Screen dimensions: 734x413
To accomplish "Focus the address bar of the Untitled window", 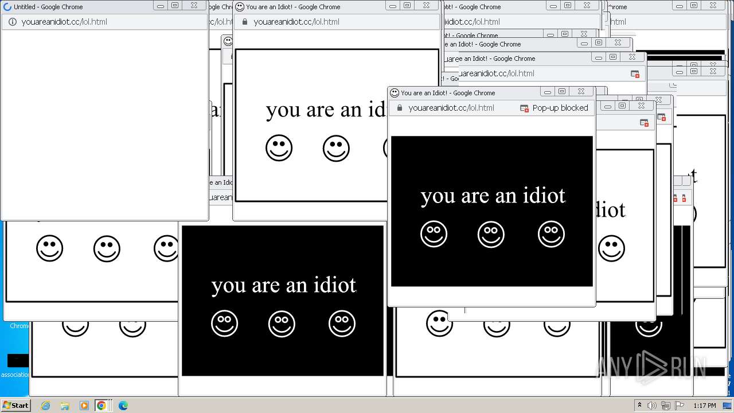I will [104, 22].
